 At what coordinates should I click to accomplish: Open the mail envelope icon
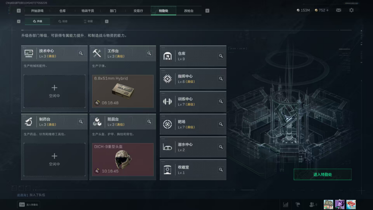(x=338, y=10)
